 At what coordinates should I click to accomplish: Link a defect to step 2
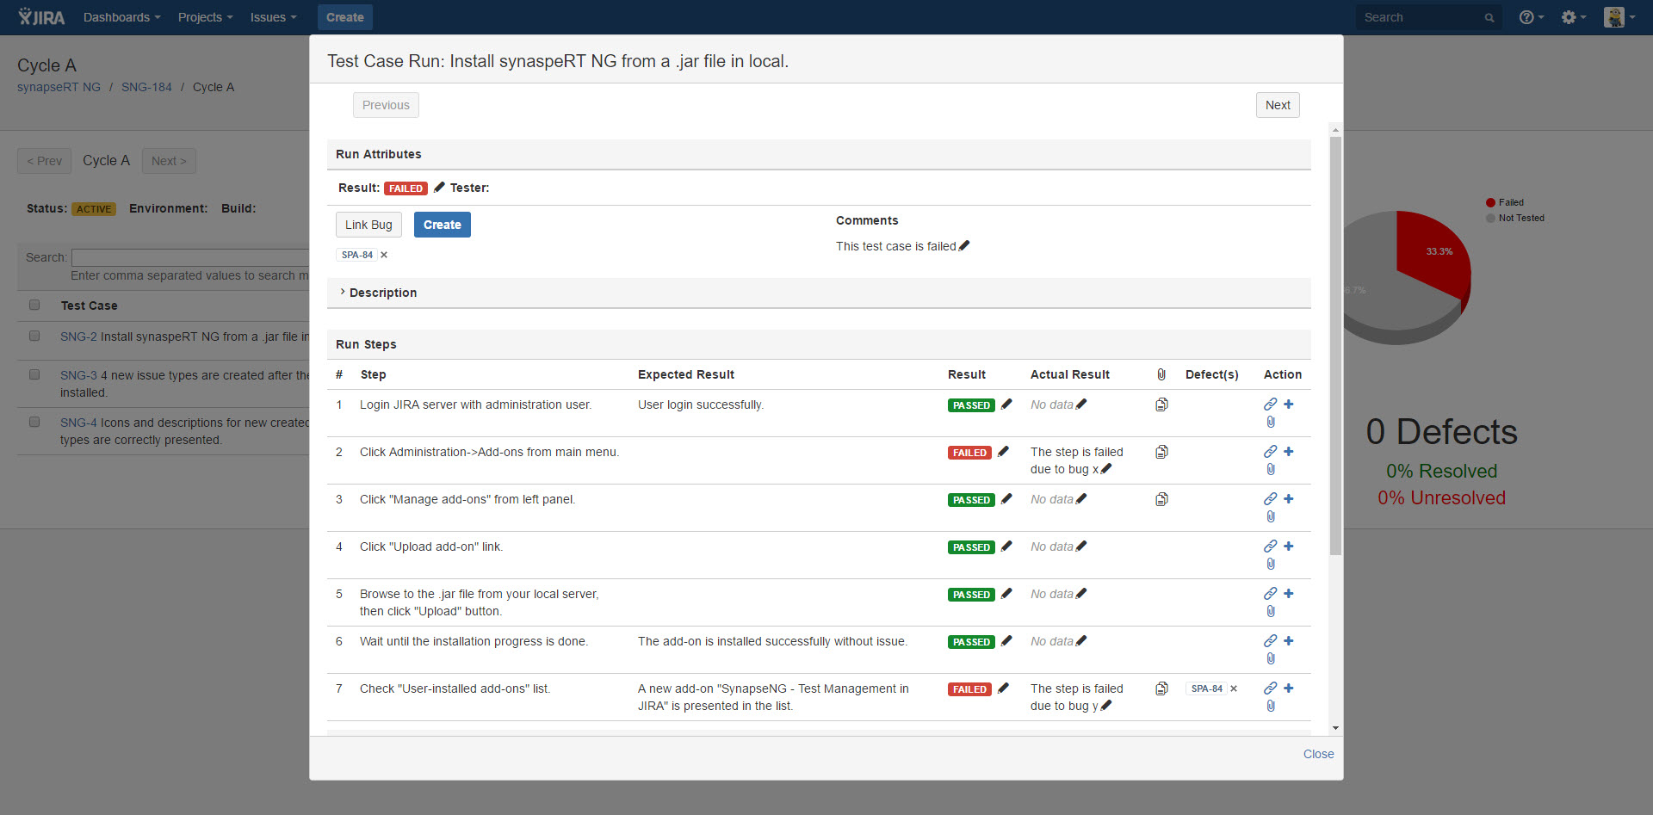click(x=1270, y=451)
